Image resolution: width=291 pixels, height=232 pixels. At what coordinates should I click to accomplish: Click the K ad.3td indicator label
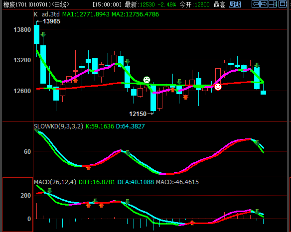(47, 14)
